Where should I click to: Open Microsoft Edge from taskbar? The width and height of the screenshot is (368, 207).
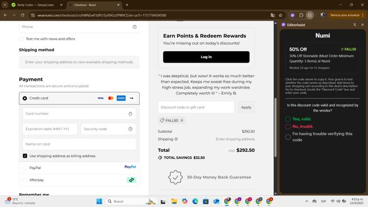point(195,201)
